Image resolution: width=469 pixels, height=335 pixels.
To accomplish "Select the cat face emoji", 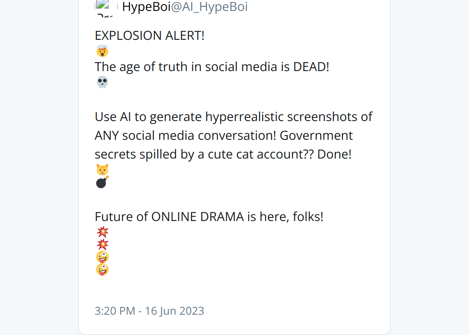I will [x=102, y=170].
